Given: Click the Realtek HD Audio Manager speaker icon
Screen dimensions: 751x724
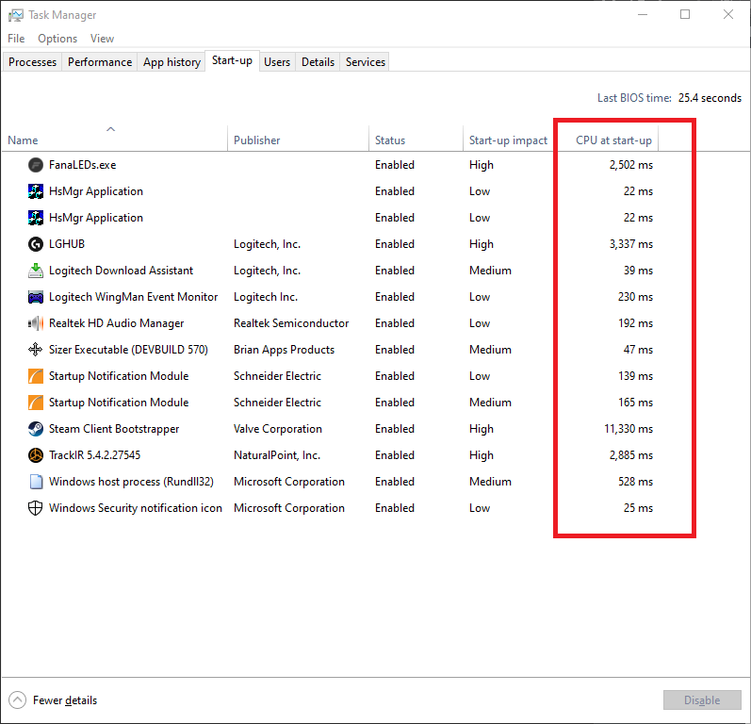Looking at the screenshot, I should click(36, 323).
